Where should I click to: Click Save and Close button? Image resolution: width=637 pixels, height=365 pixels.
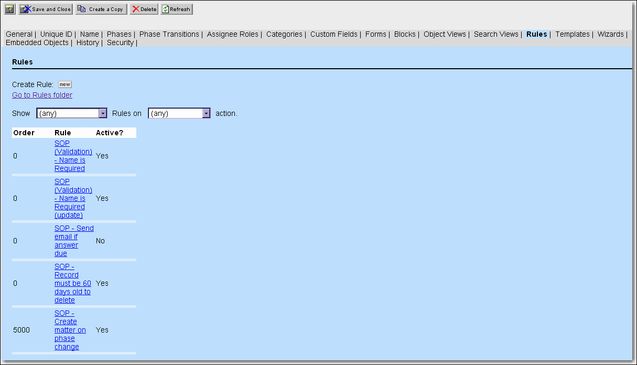46,9
